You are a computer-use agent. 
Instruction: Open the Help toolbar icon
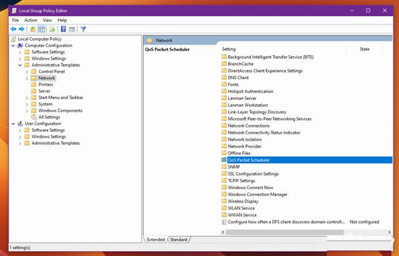click(x=63, y=29)
